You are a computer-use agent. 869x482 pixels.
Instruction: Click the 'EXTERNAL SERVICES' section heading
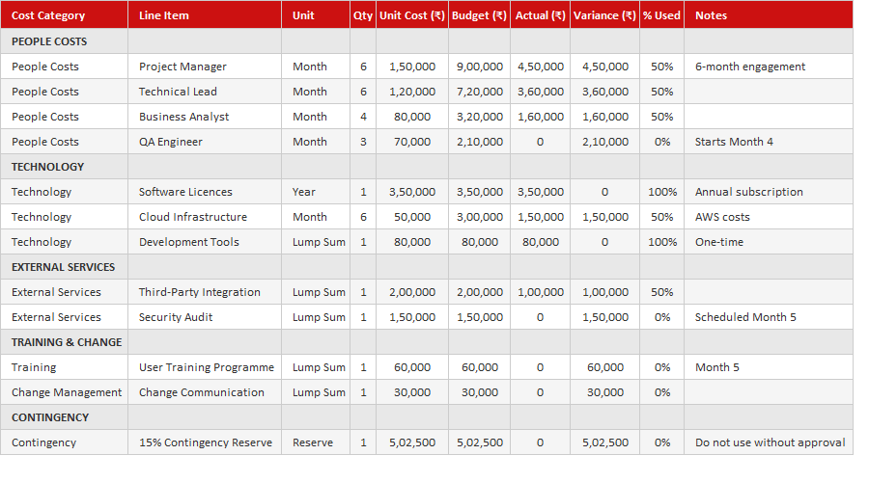click(x=63, y=267)
